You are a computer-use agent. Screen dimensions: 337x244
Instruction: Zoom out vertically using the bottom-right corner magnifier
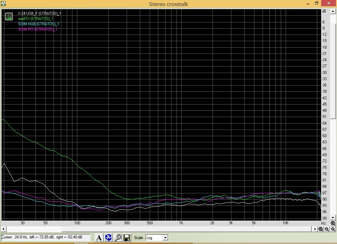click(x=333, y=229)
